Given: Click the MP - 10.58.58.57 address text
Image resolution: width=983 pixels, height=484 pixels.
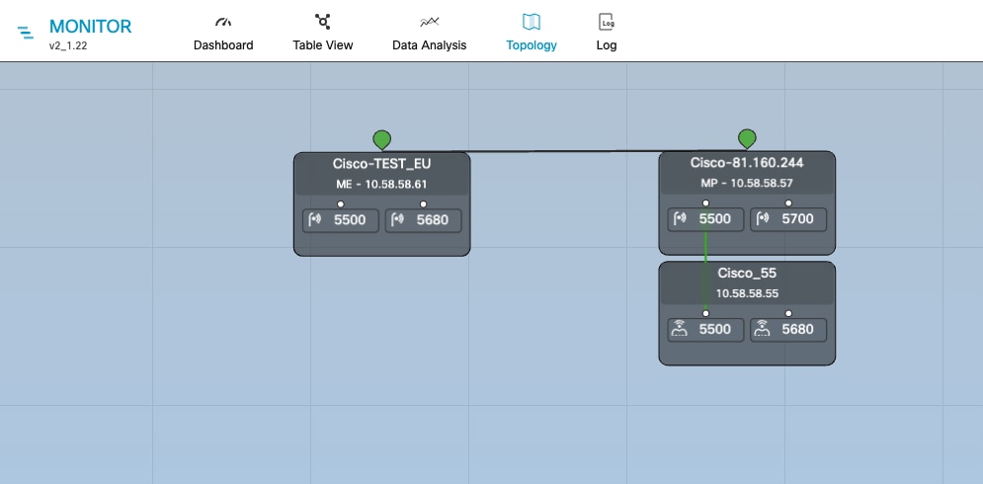Looking at the screenshot, I should pyautogui.click(x=747, y=184).
